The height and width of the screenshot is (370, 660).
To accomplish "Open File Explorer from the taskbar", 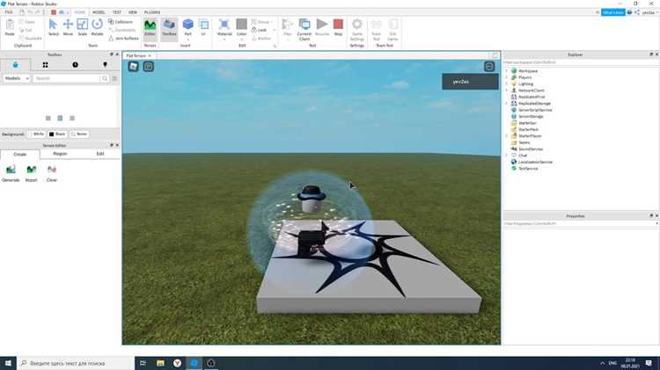I will coord(160,363).
